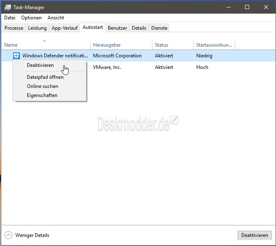Viewport: 276px width, 246px height.
Task: Switch to the Leistung tab
Action: coord(37,28)
